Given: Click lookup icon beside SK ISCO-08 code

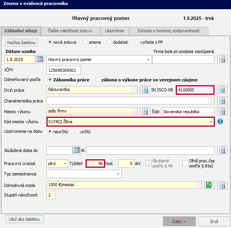Looking at the screenshot, I should pos(222,90).
